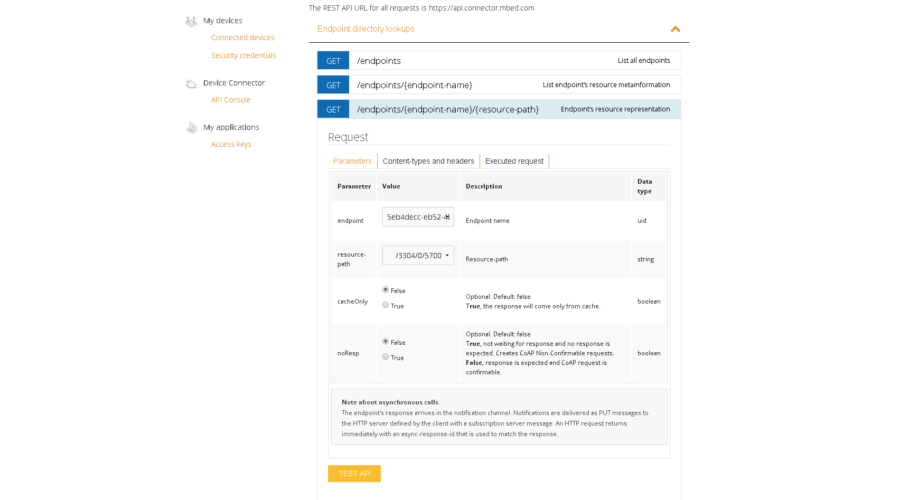Switch to Content-types and headers tab

[x=428, y=161]
